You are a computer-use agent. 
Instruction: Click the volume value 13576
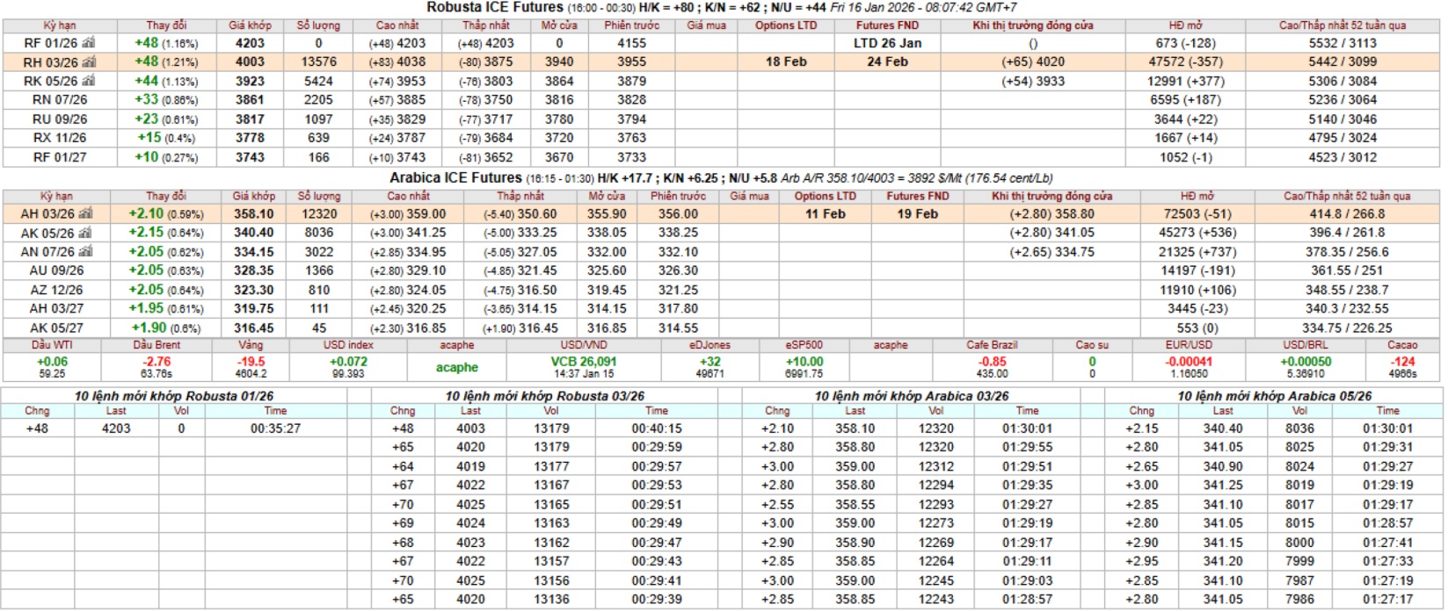pyautogui.click(x=318, y=62)
